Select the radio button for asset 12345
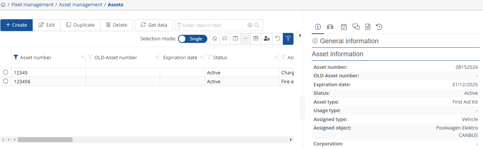 click(x=6, y=73)
